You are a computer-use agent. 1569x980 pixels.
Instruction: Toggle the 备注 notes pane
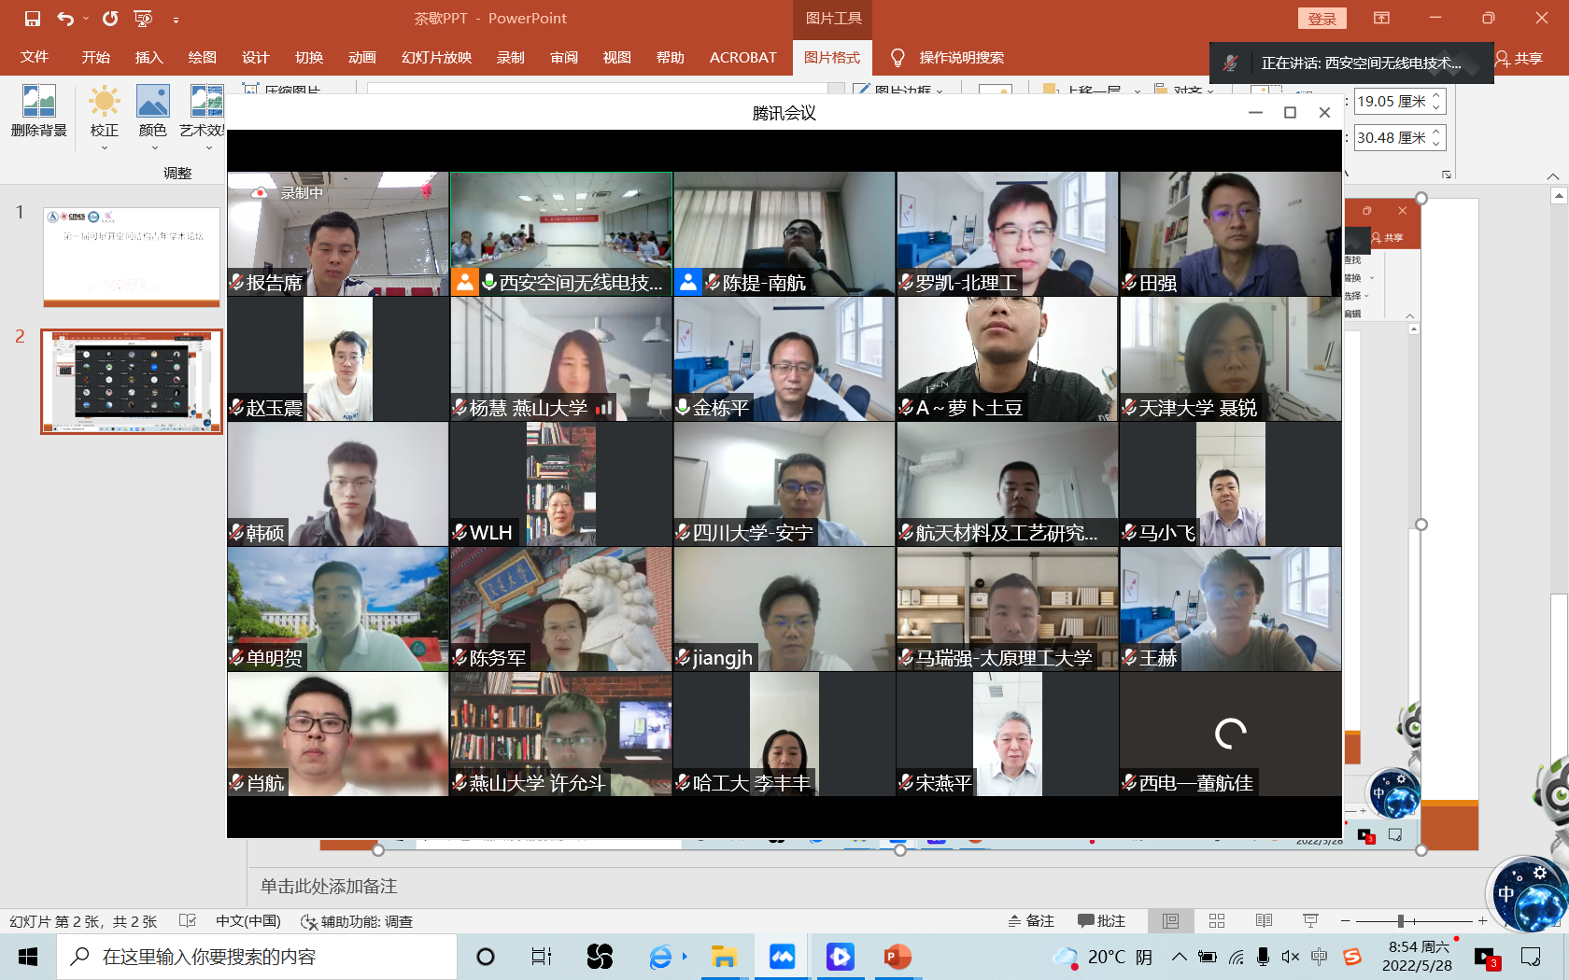tap(1031, 921)
